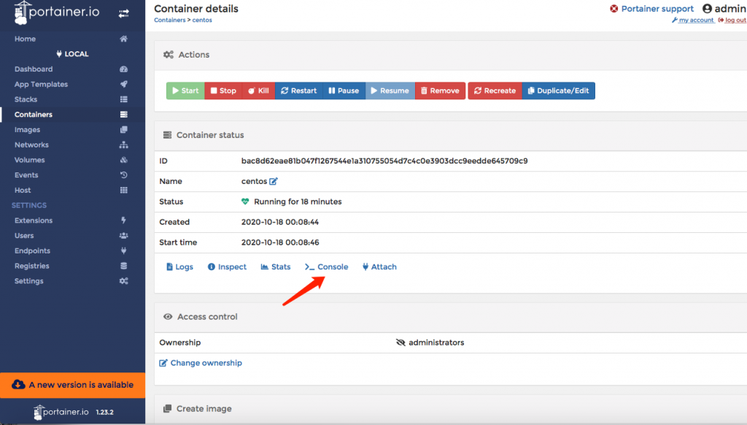Click the pencil icon next to centos name
This screenshot has height=425, width=747.
[274, 181]
